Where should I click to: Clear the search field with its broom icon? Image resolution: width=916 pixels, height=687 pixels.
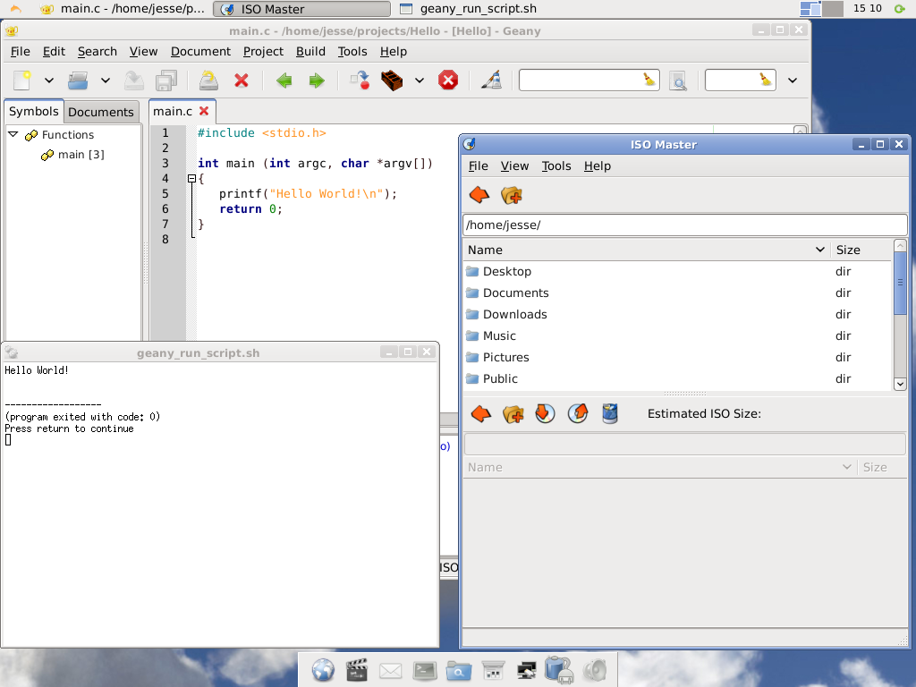pos(649,80)
